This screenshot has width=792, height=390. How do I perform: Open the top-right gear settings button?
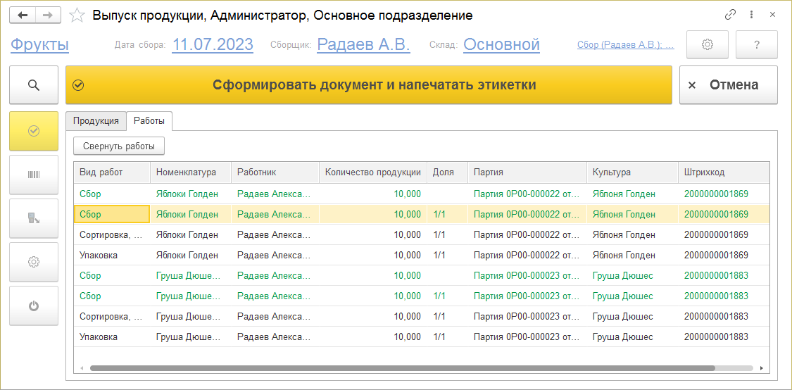point(707,45)
